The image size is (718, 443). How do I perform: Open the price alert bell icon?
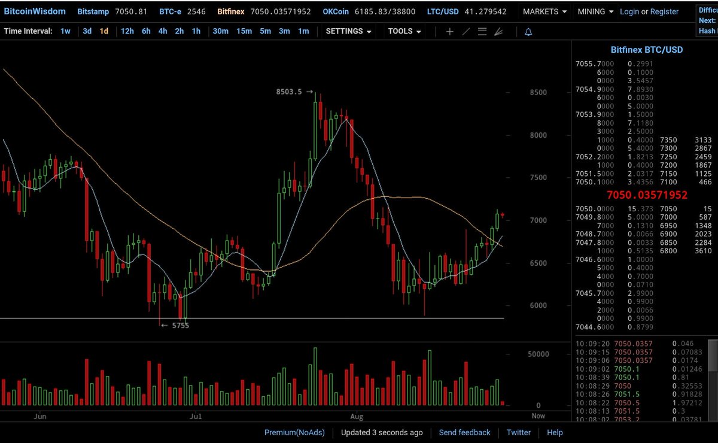[x=528, y=32]
